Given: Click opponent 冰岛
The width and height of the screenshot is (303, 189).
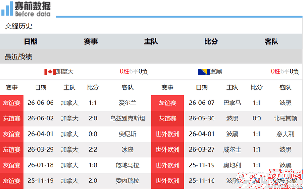Looking at the screenshot, I should click(127, 149).
